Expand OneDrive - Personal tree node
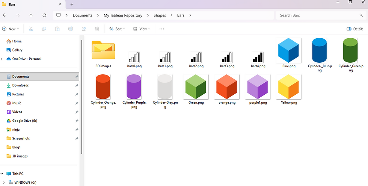 (2, 59)
